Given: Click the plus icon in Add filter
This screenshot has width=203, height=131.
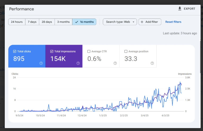Looking at the screenshot, I should click(142, 22).
